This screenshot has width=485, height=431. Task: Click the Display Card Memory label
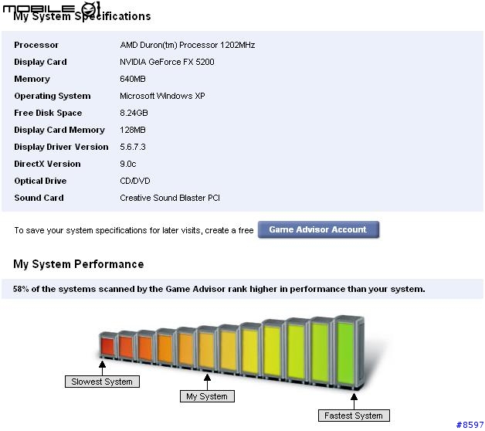[x=59, y=130]
